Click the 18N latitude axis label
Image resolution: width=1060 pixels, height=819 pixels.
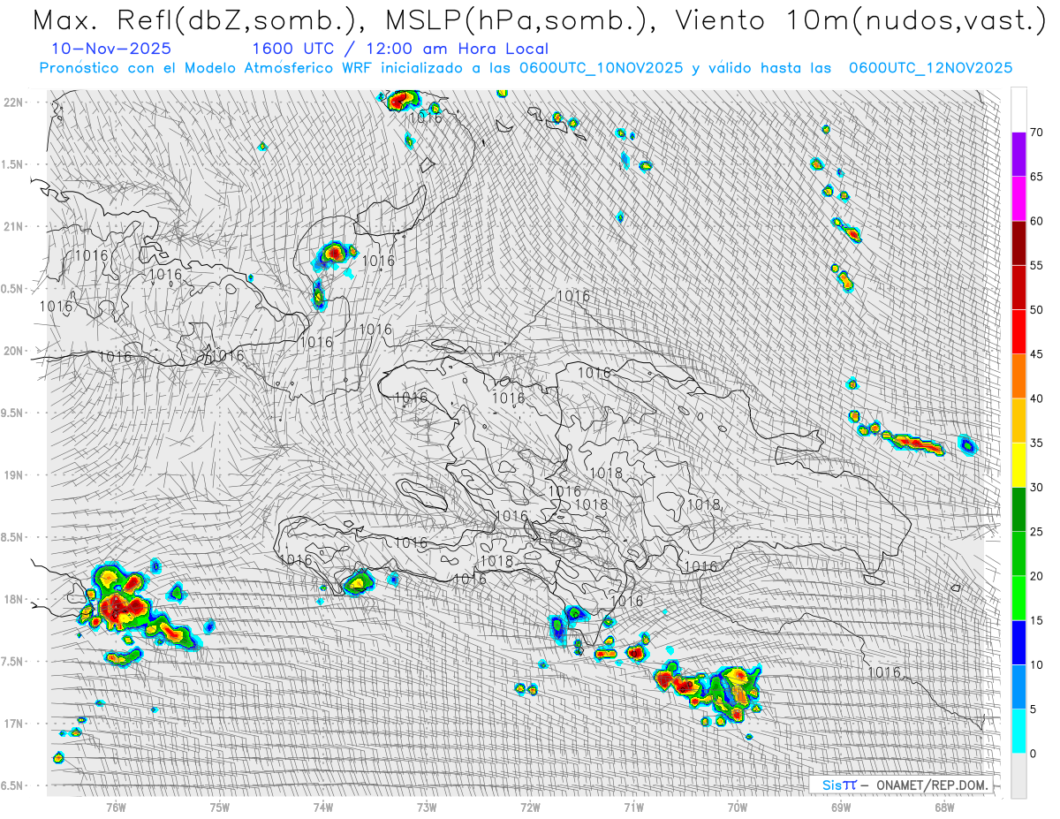point(14,599)
